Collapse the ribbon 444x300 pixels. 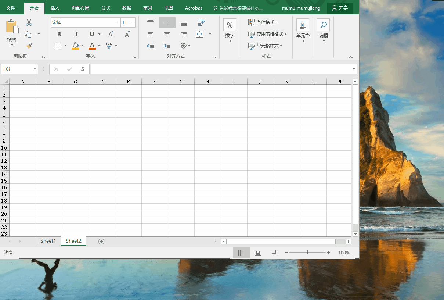pyautogui.click(x=351, y=57)
